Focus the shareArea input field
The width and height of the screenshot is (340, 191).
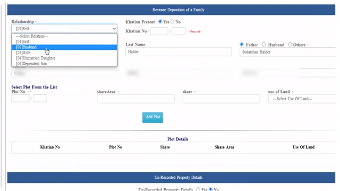pyautogui.click(x=136, y=99)
